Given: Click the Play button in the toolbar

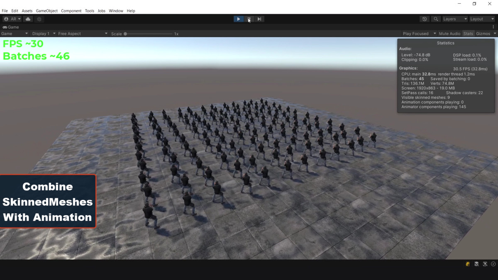Looking at the screenshot, I should pyautogui.click(x=238, y=19).
